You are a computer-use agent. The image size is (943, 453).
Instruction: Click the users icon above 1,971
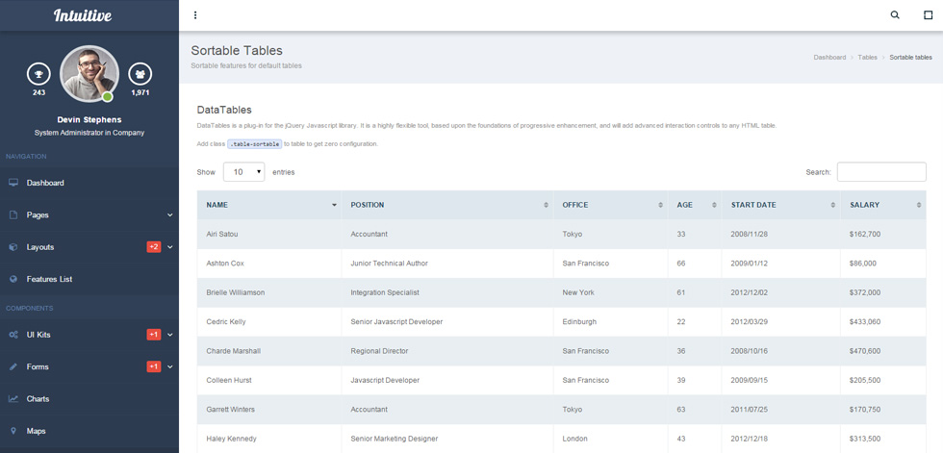coord(140,74)
